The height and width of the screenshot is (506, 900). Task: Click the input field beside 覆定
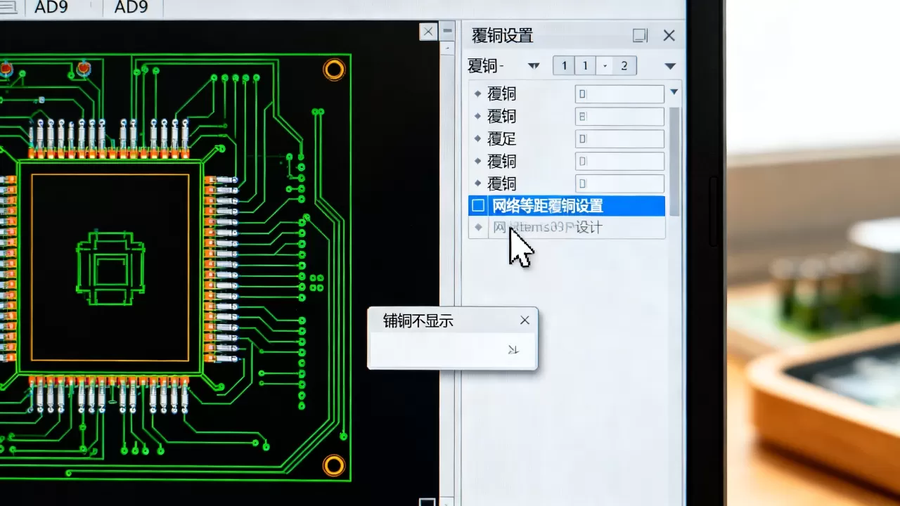point(619,138)
